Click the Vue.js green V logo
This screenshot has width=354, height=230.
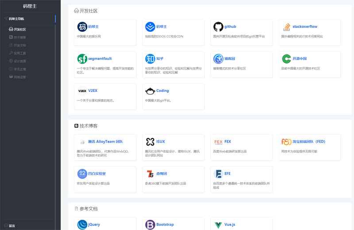point(218,225)
